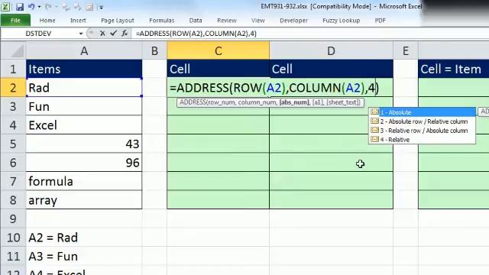Cancel the formula entry with X

[102, 33]
